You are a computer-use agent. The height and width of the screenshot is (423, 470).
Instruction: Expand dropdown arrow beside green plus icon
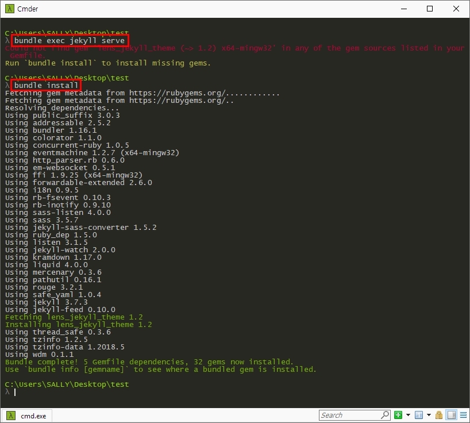408,415
